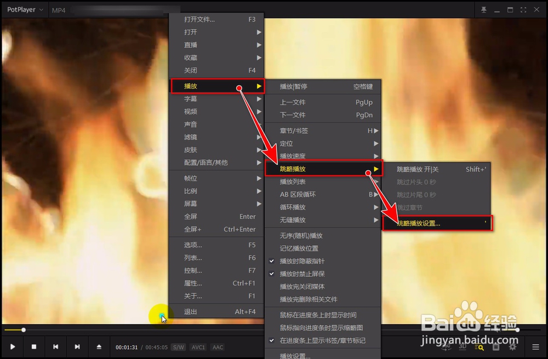Select 跳略播放 开|关 item
This screenshot has width=548, height=359.
(x=437, y=169)
